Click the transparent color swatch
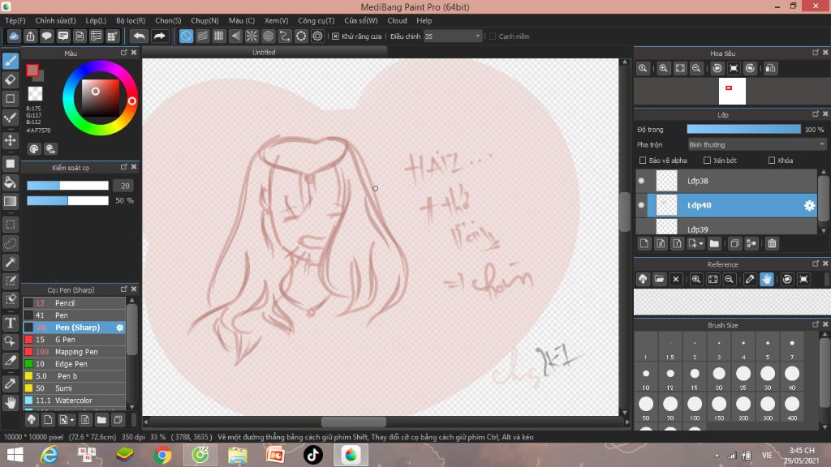This screenshot has width=831, height=467. pos(35,94)
